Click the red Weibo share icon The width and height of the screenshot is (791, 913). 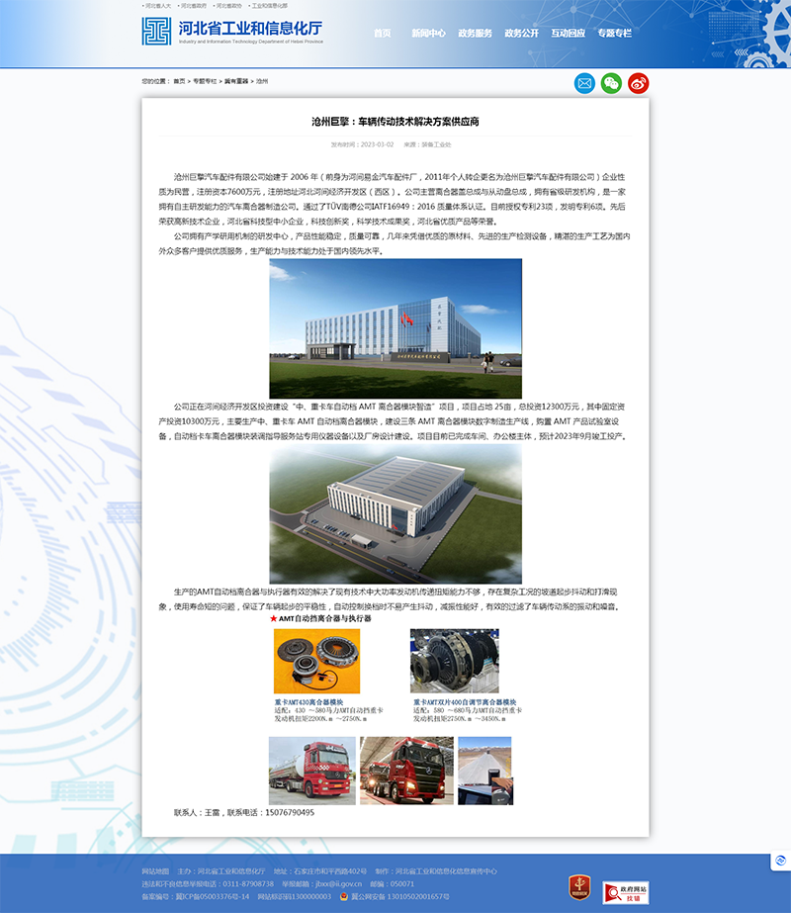[638, 83]
